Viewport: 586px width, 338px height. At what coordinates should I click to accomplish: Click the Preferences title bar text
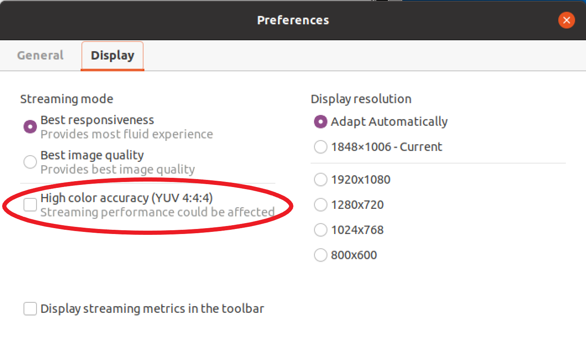(x=293, y=20)
